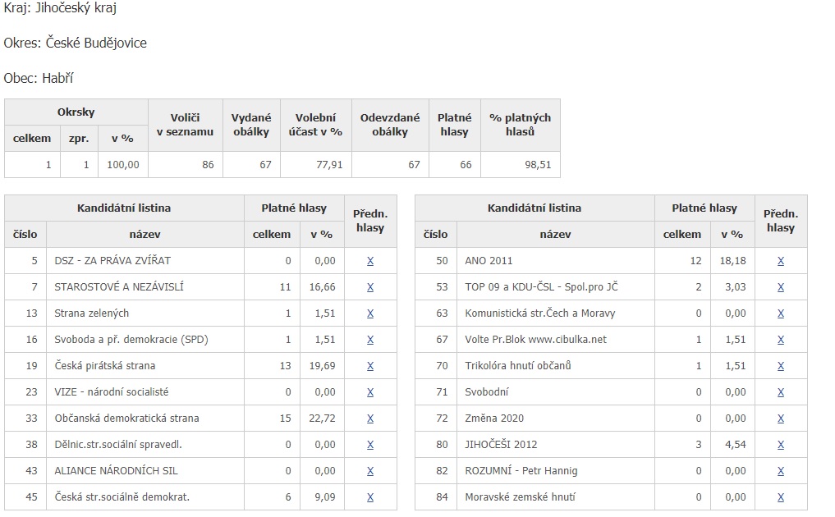Click party name 'Česká pirátská strana'
The image size is (835, 517).
(x=105, y=366)
